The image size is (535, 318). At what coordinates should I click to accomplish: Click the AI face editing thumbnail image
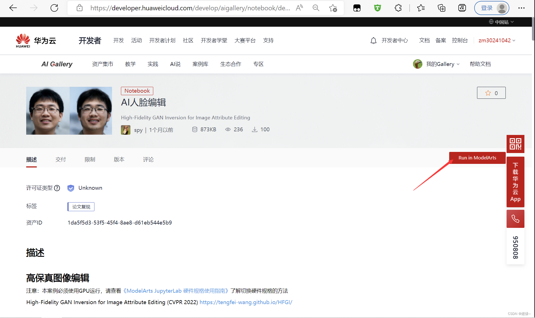(x=69, y=111)
